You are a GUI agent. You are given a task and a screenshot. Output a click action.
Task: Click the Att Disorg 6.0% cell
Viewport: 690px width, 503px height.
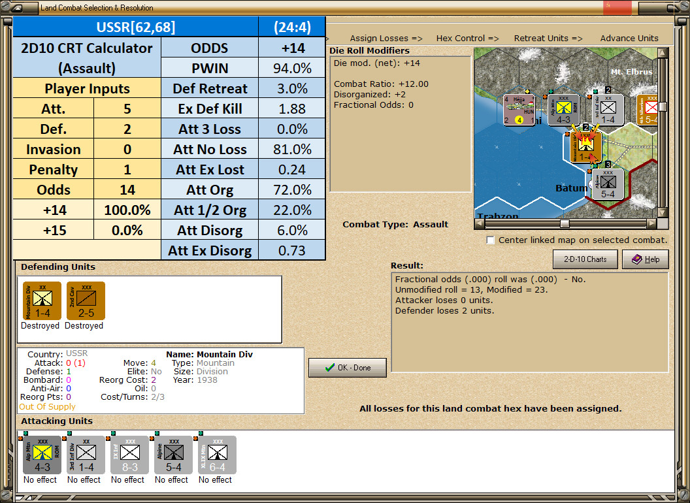pos(292,230)
